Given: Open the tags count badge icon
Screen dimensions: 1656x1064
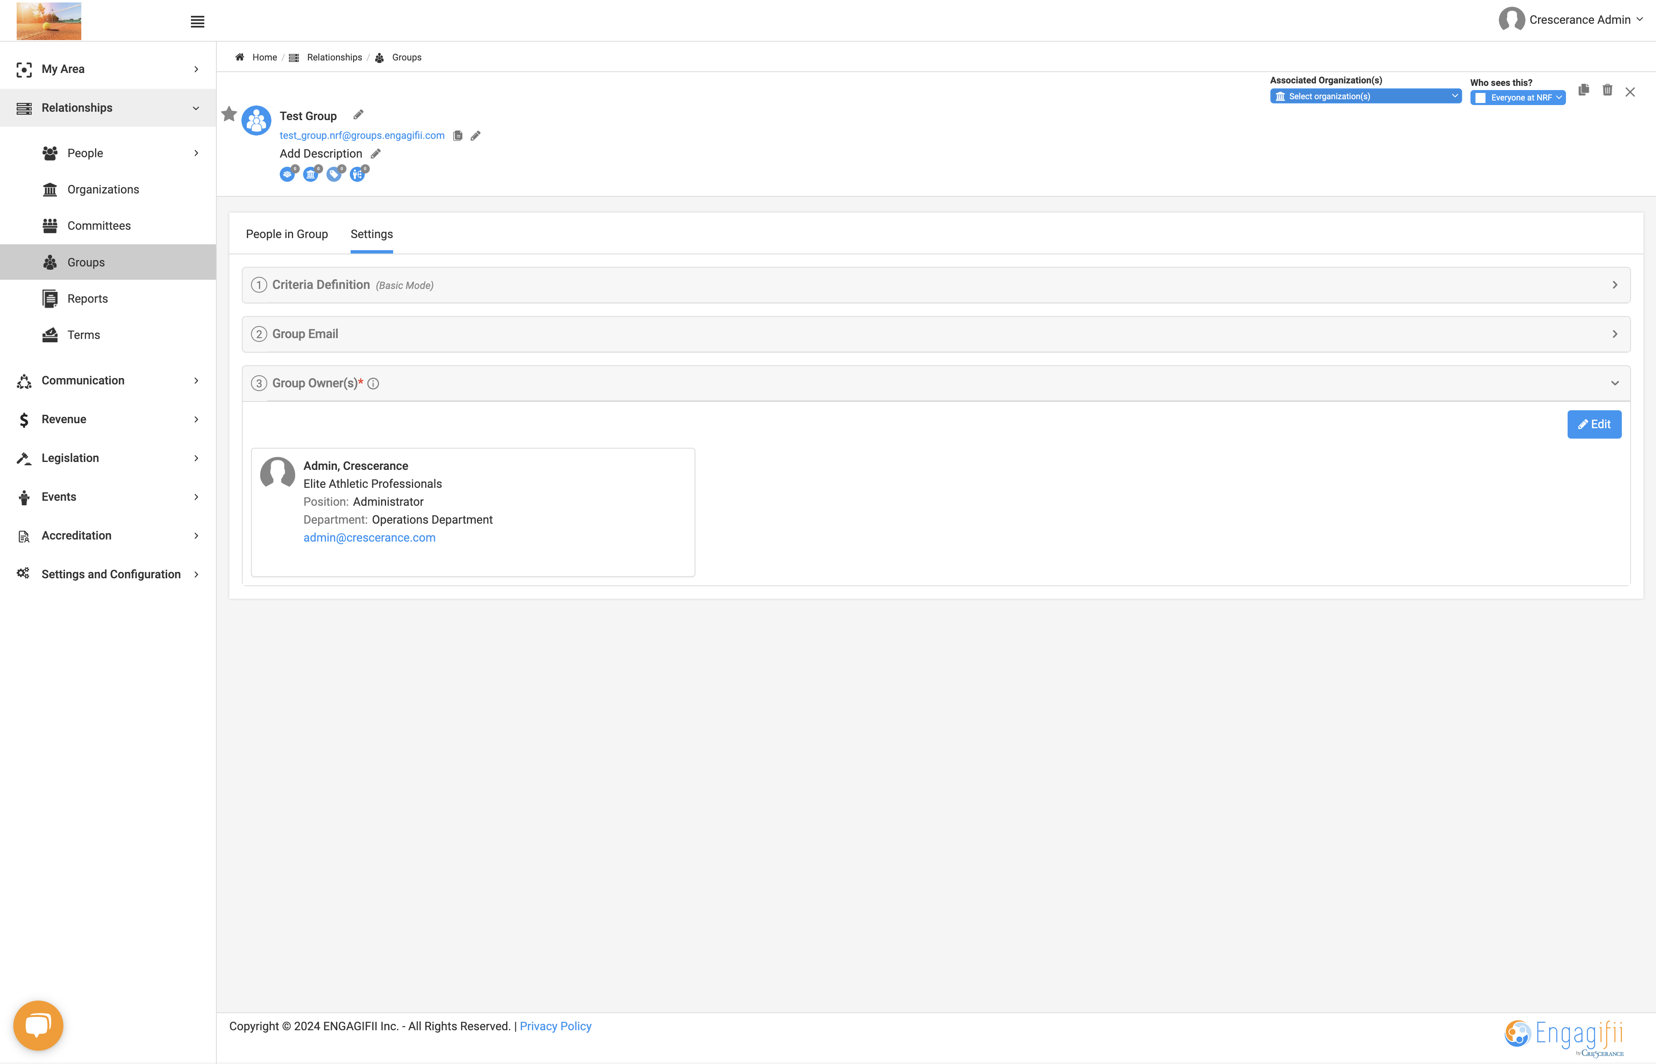Looking at the screenshot, I should tap(335, 173).
